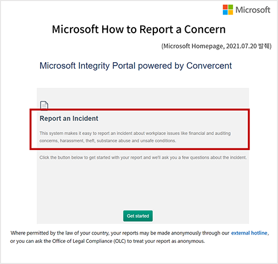Click the word Incident in the section heading

point(85,118)
